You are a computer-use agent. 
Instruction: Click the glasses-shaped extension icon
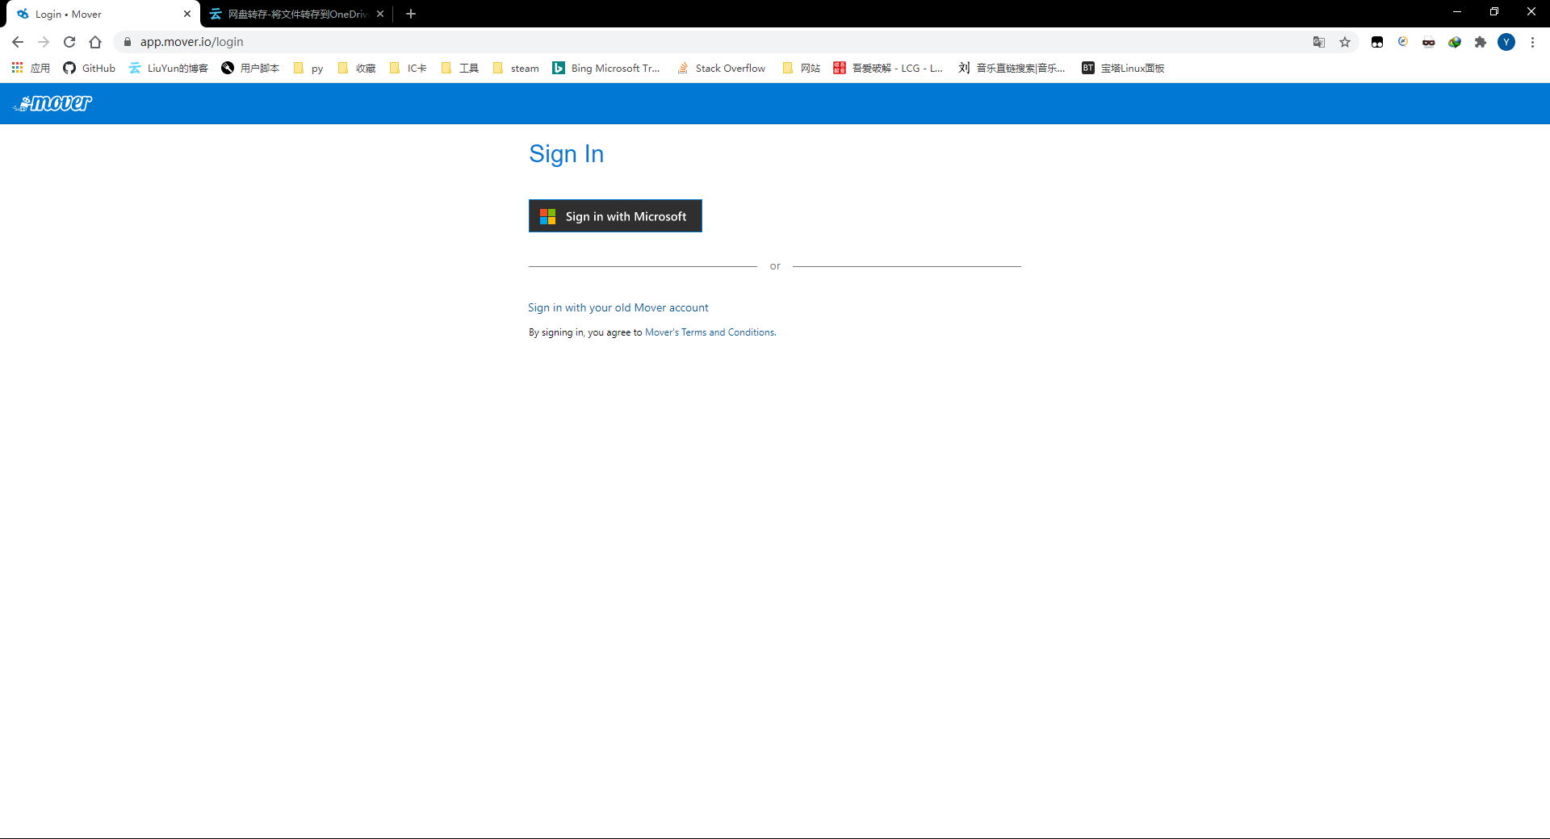pyautogui.click(x=1429, y=42)
